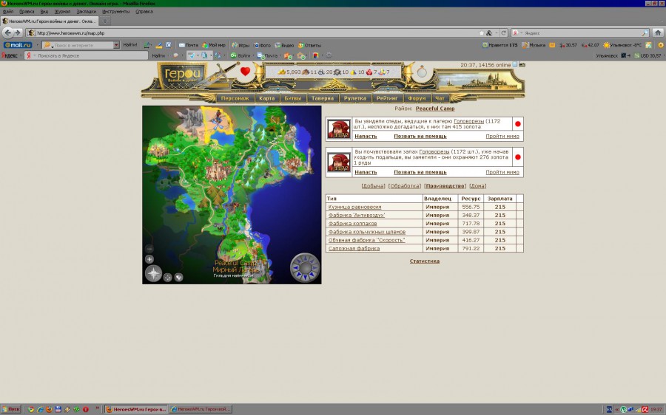Screen dimensions: 666x415
Task: Click the mail.ru search field
Action: click(x=80, y=45)
